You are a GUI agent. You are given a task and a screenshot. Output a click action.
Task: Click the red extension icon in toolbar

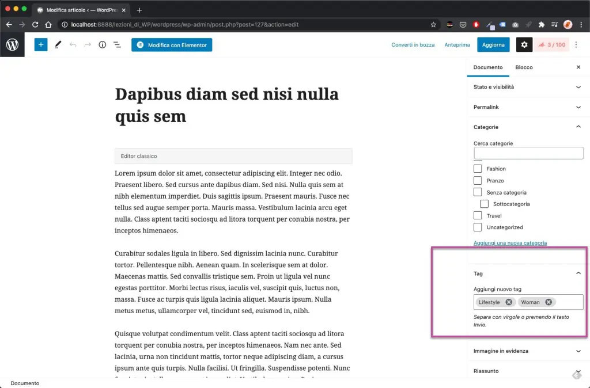pyautogui.click(x=476, y=24)
